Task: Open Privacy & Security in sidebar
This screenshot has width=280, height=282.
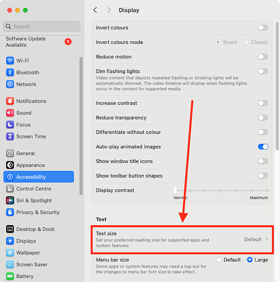Action: (38, 212)
